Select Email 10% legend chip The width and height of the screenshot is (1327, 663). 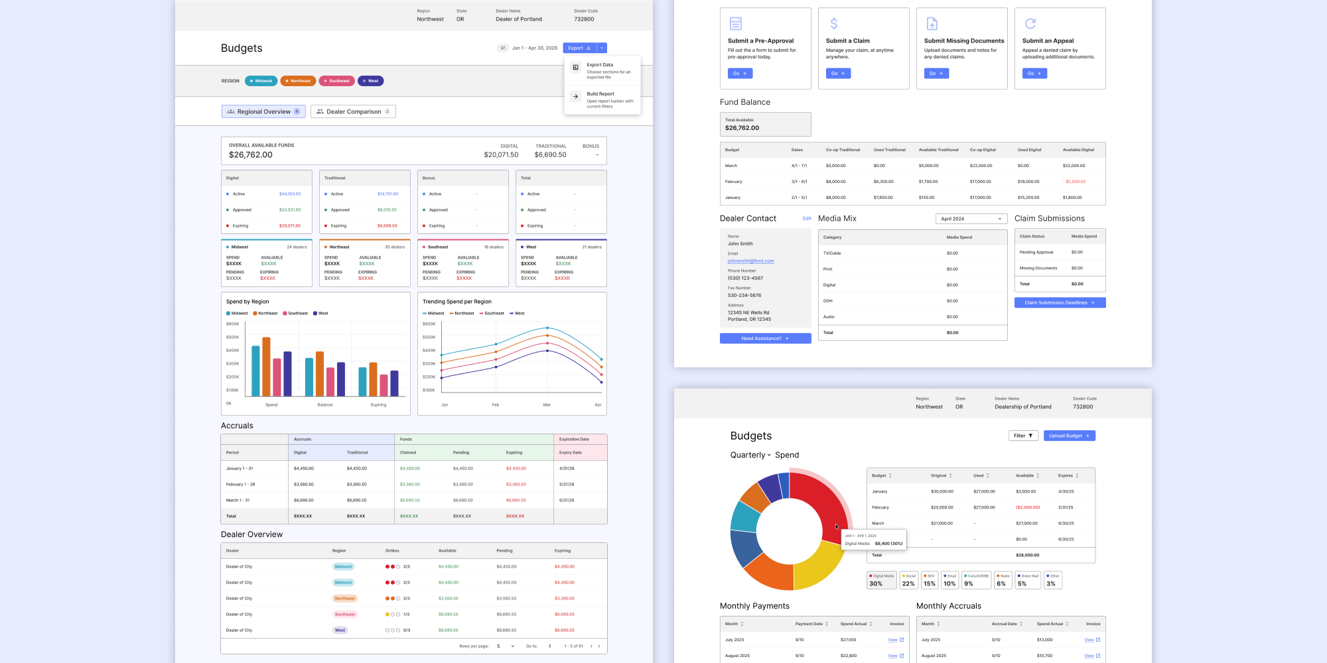pyautogui.click(x=950, y=580)
